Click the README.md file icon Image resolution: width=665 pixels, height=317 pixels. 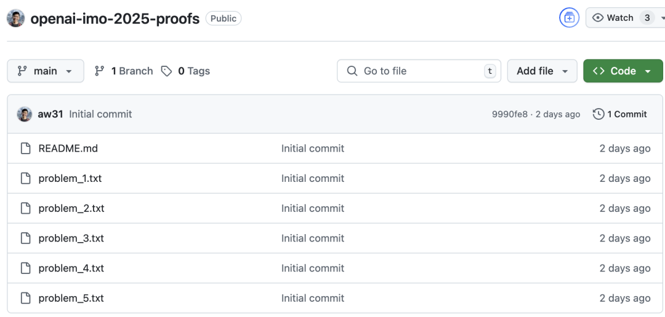(25, 149)
